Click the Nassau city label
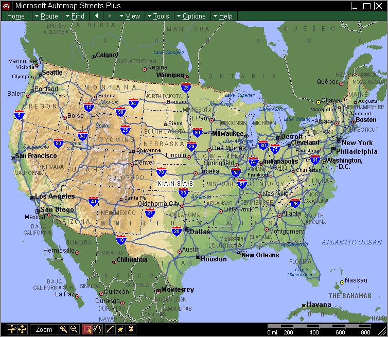This screenshot has width=388, height=337. pyautogui.click(x=356, y=280)
